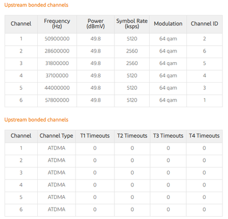Select frequency value 50900000

(57, 39)
